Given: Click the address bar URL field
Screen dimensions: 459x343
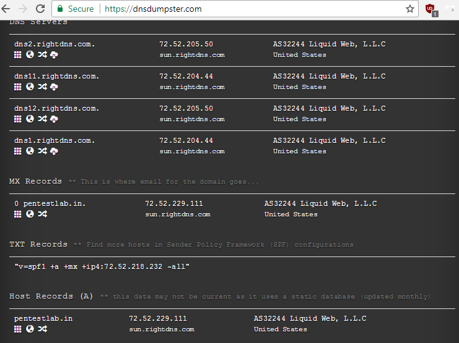Looking at the screenshot, I should click(235, 9).
